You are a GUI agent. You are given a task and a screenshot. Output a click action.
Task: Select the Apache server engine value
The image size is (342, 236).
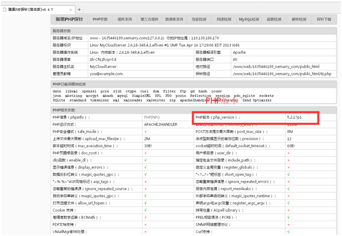pos(239,52)
